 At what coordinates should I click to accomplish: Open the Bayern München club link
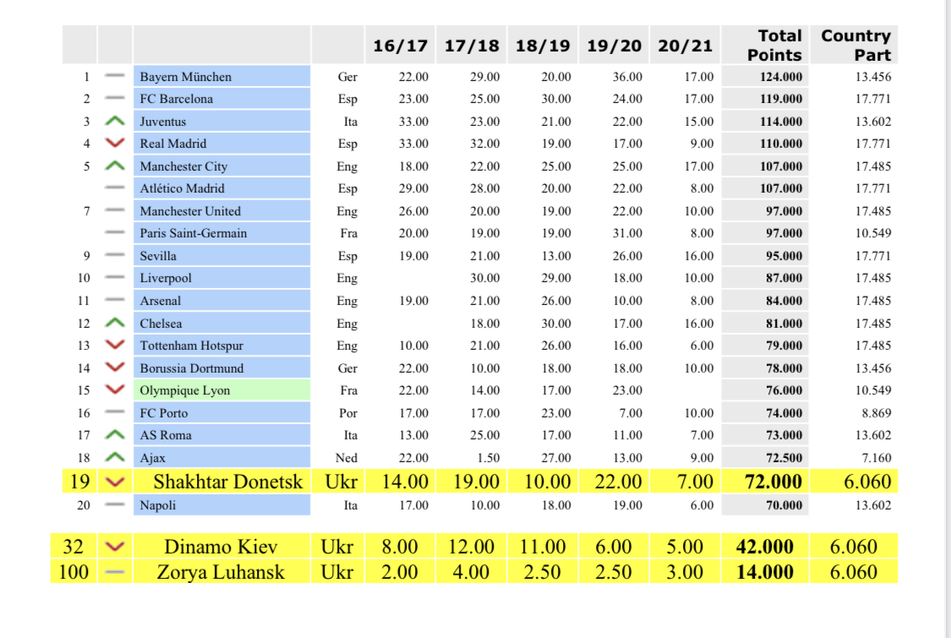pyautogui.click(x=185, y=77)
